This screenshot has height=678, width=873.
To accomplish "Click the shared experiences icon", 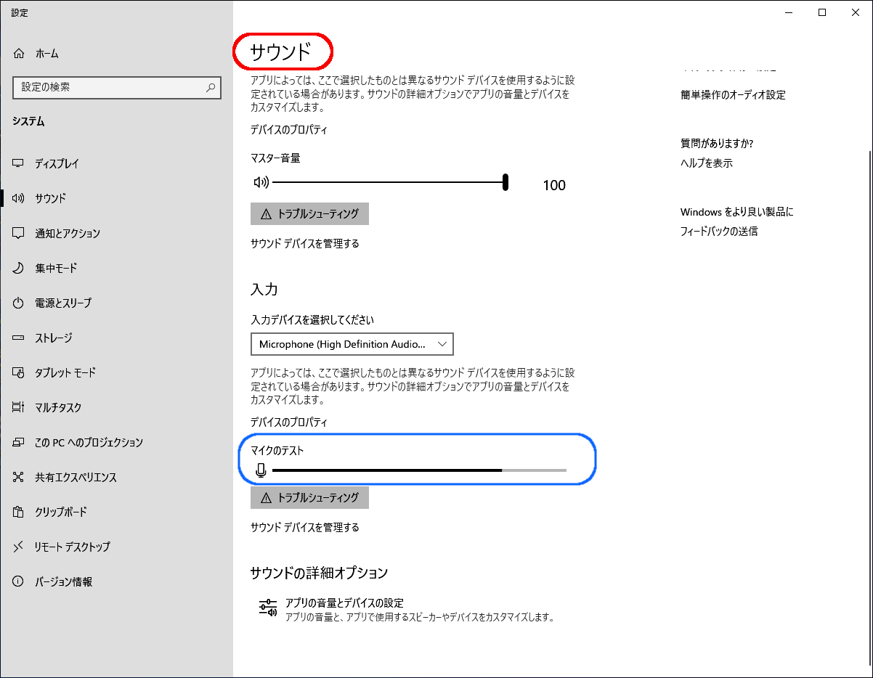I will click(x=19, y=477).
